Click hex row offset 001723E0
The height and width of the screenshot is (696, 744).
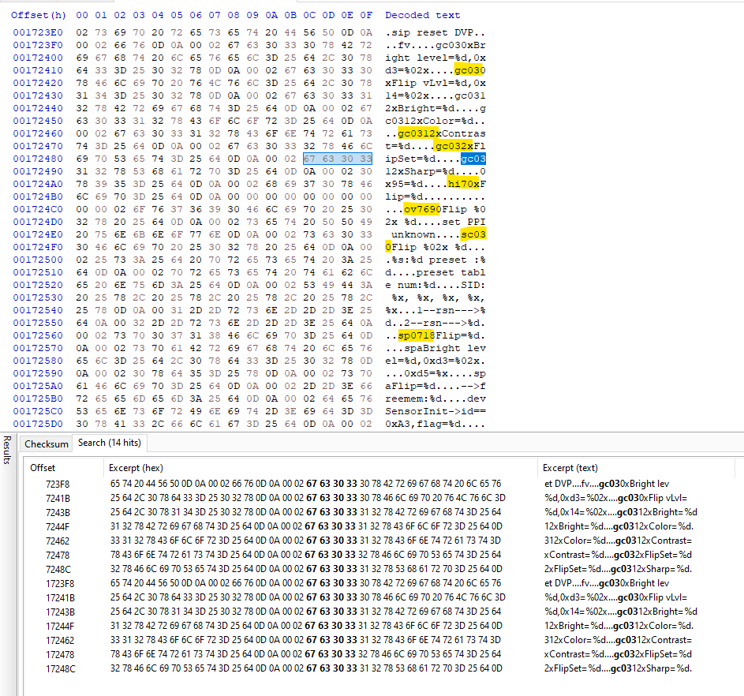click(x=38, y=32)
